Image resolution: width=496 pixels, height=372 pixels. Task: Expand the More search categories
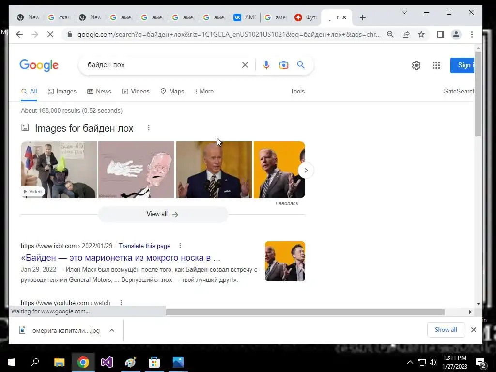[x=204, y=92]
